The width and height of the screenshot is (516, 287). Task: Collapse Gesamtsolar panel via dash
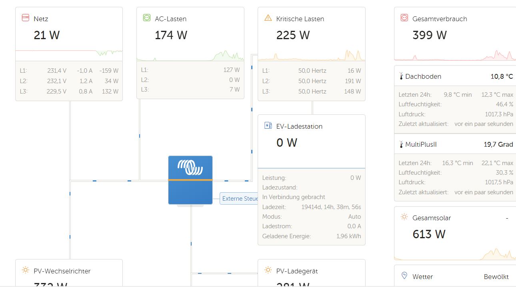point(507,218)
